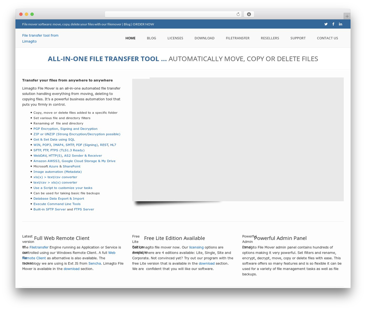The height and width of the screenshot is (310, 366).
Task: Open the Azure link
Action: [53, 166]
